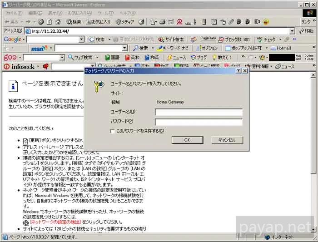Open the 編集(E) menu
The image size is (318, 242).
[35, 13]
